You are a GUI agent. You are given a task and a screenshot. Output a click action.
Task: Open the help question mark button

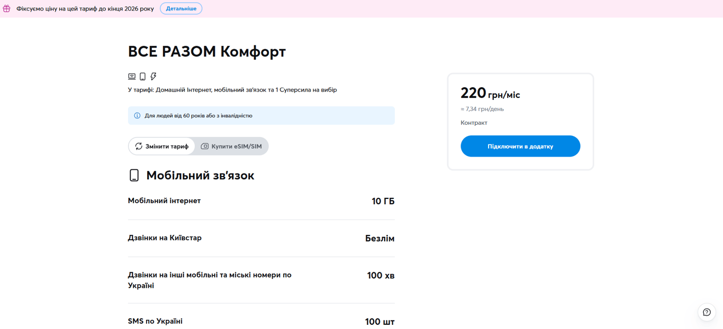point(707,312)
